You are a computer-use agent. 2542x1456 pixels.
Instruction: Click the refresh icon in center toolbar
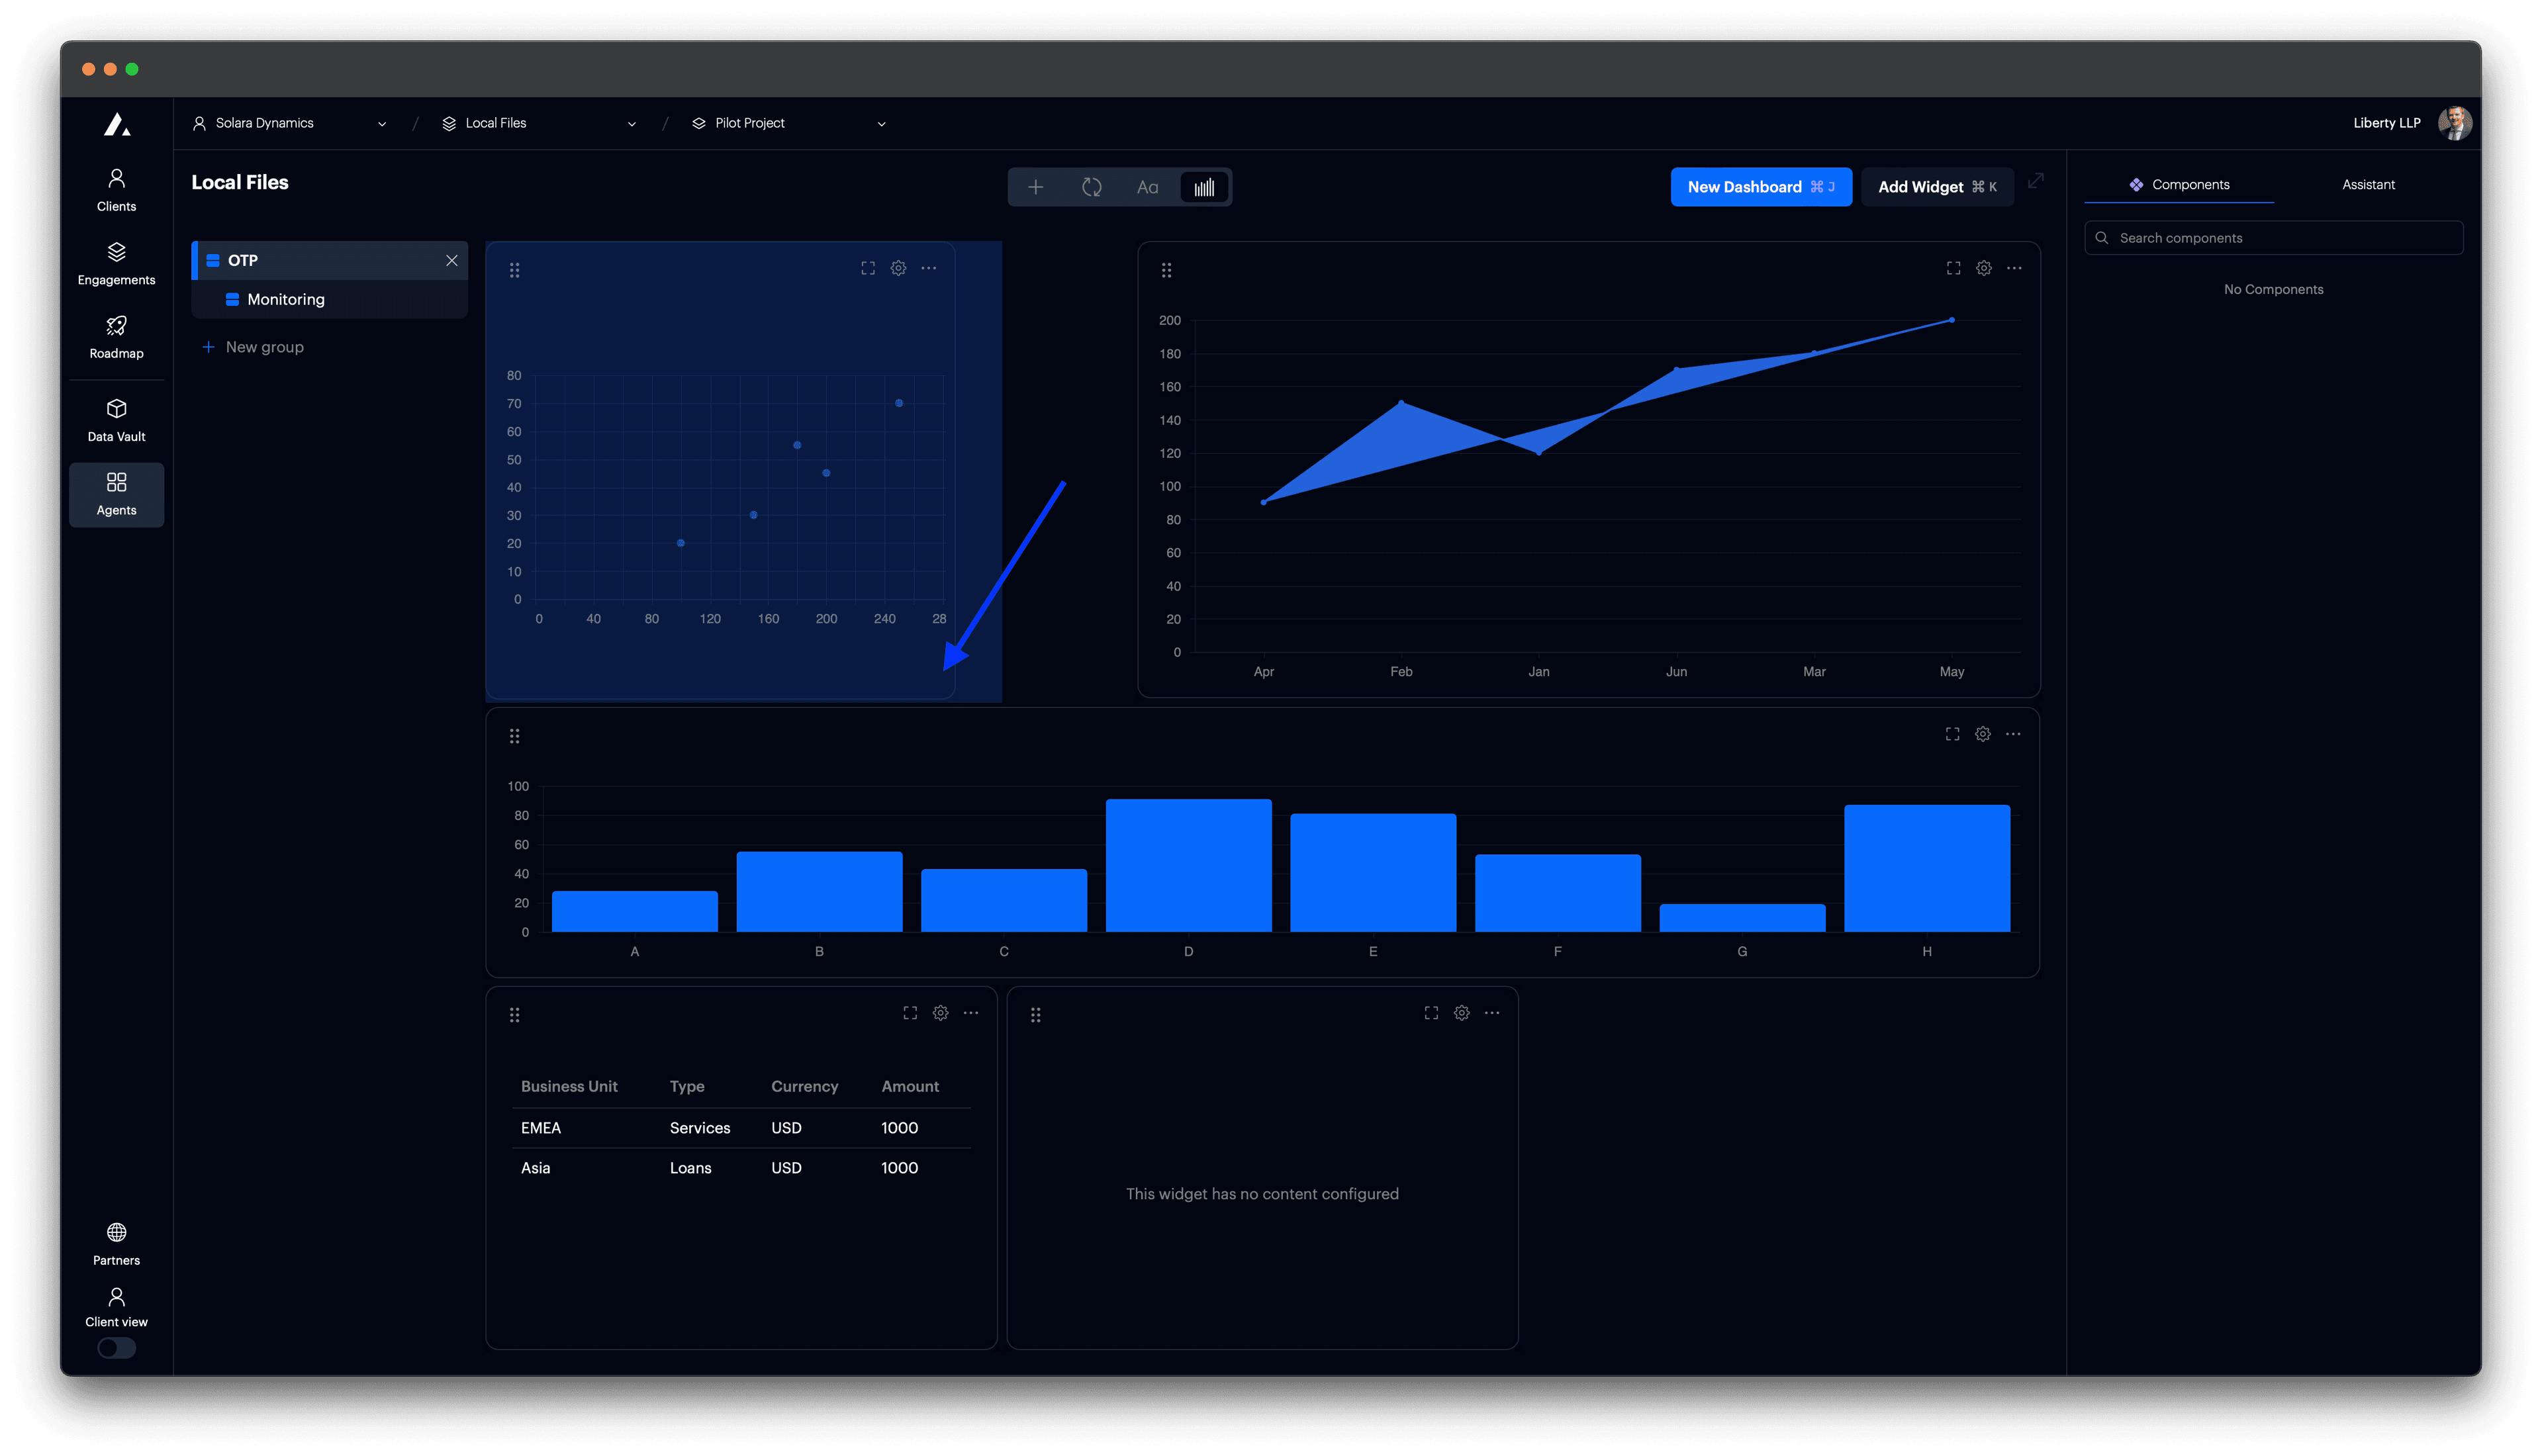click(1091, 187)
